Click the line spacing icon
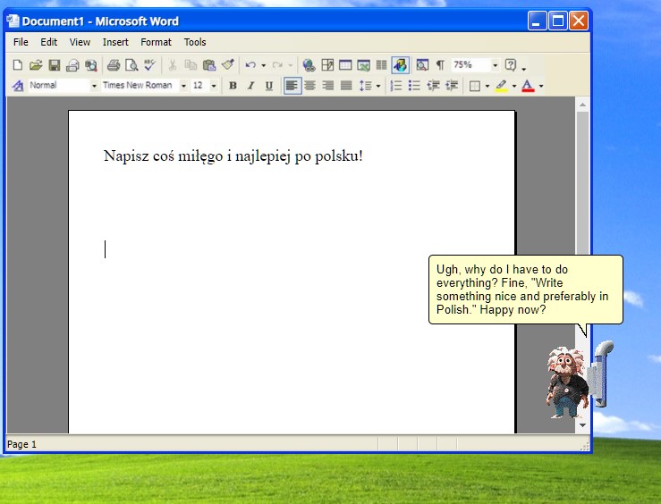Screen dimensions: 661x504 tap(365, 86)
